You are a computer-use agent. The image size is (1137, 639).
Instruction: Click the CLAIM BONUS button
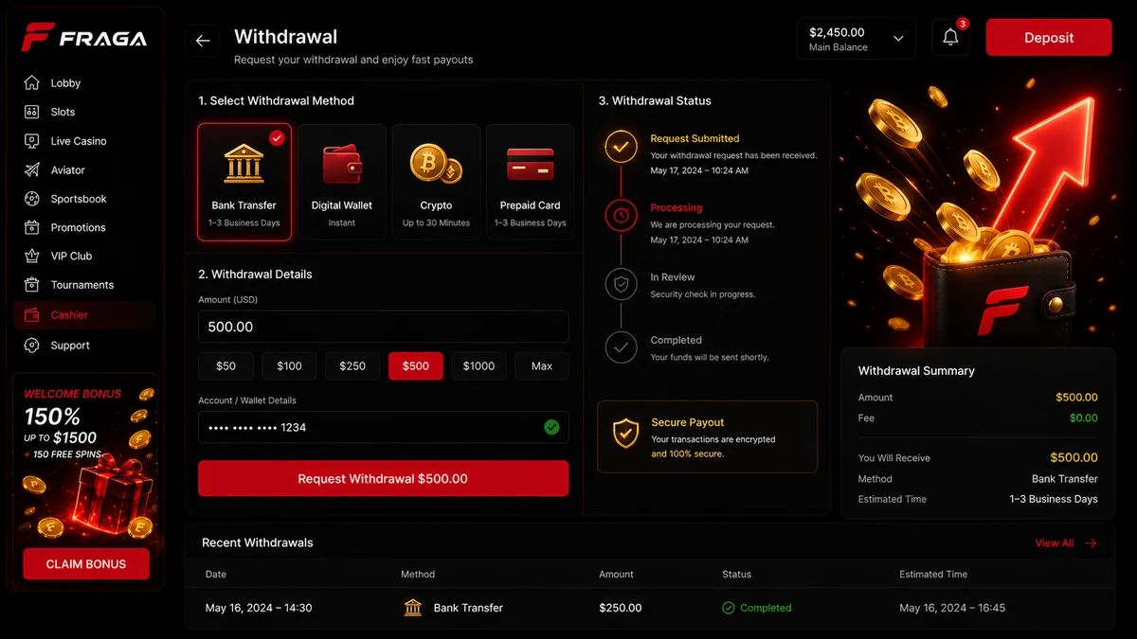pos(86,564)
